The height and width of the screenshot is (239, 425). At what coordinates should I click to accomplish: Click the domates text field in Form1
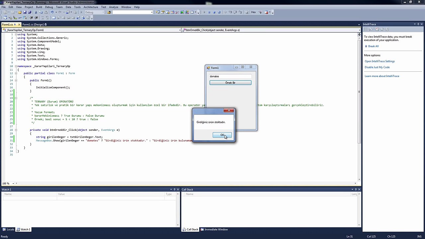(x=230, y=76)
